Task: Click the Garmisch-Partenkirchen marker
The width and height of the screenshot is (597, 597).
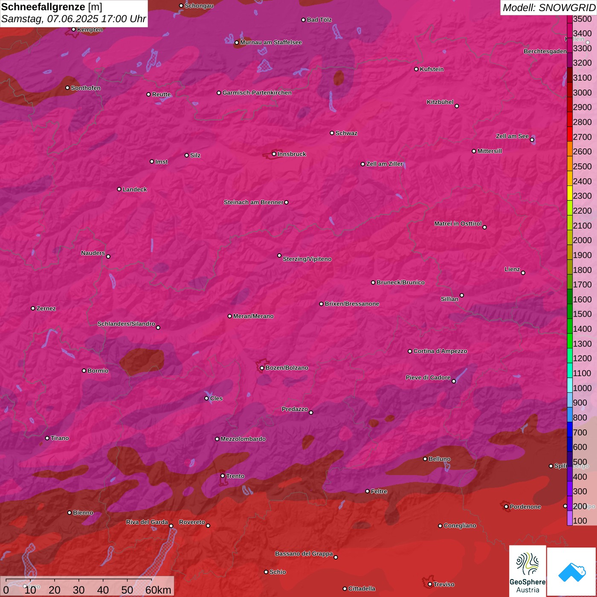Action: pos(219,93)
